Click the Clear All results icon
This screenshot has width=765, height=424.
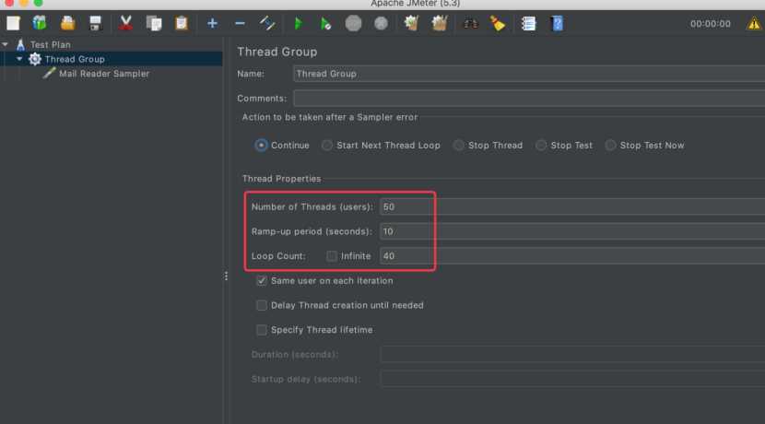[x=439, y=23]
